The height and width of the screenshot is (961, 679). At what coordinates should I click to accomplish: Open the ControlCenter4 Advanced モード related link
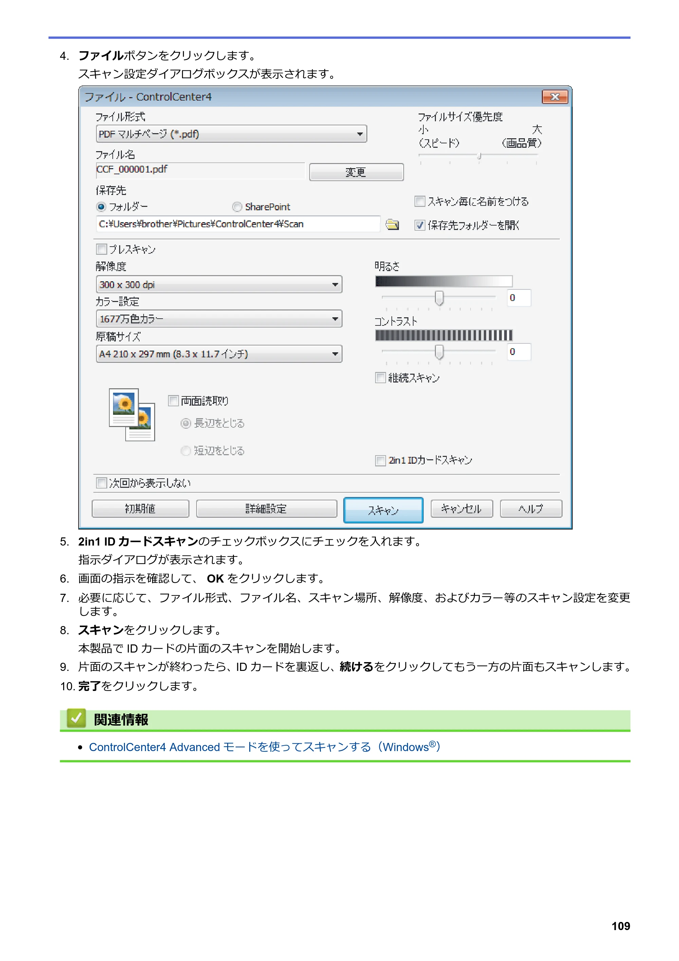pos(264,747)
